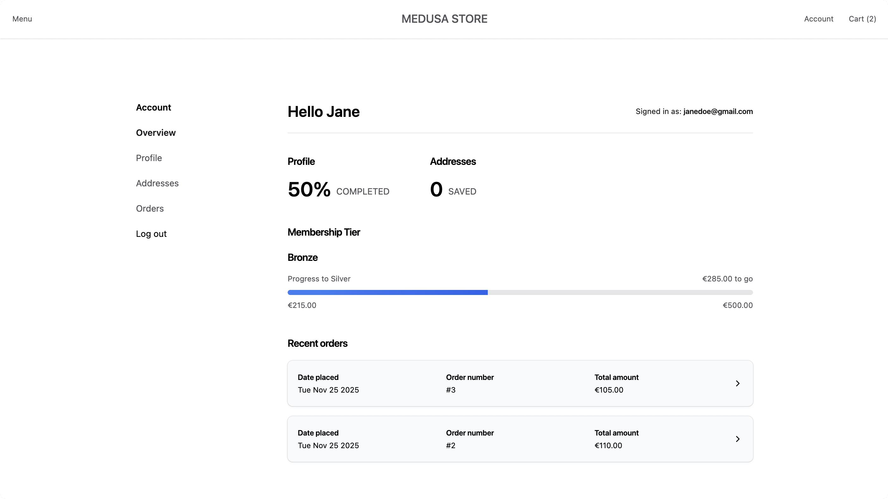Click the MEDUSA STORE logo
The width and height of the screenshot is (888, 499).
tap(444, 19)
